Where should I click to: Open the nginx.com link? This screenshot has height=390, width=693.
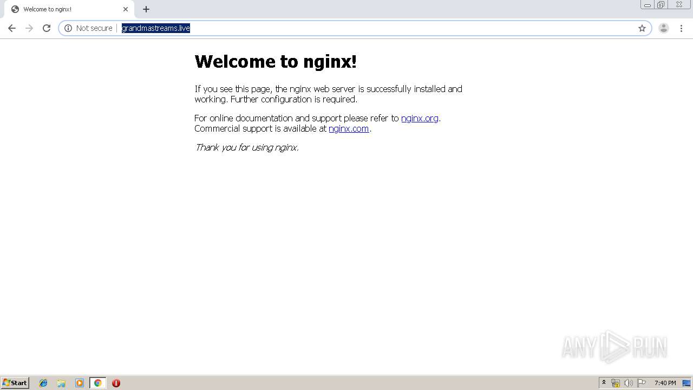349,128
